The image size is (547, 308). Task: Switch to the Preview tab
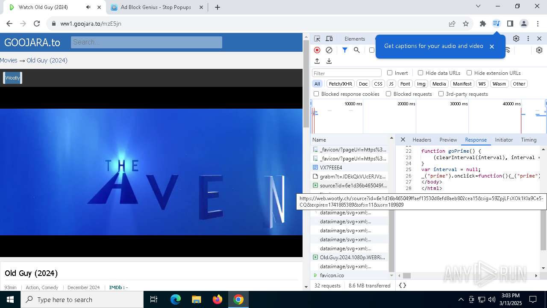(x=448, y=140)
